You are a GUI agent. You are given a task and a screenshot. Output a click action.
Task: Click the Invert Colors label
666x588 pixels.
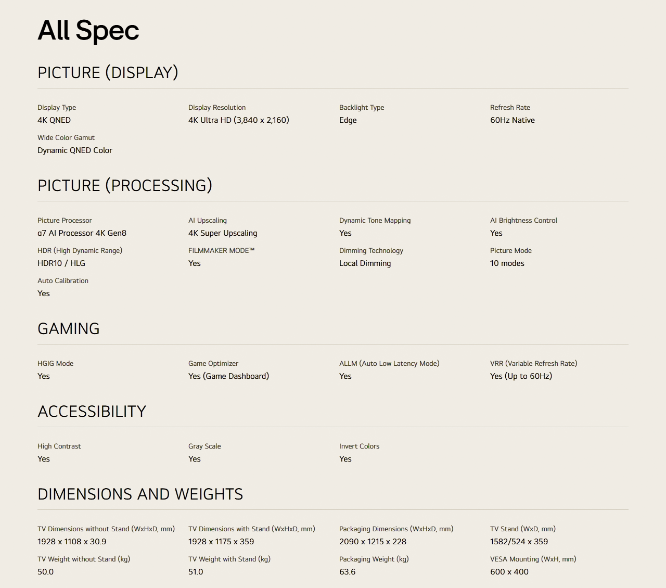(359, 446)
